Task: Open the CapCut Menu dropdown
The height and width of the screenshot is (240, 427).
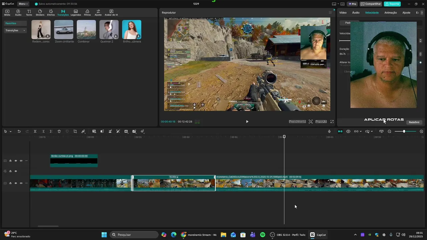Action: (x=23, y=4)
